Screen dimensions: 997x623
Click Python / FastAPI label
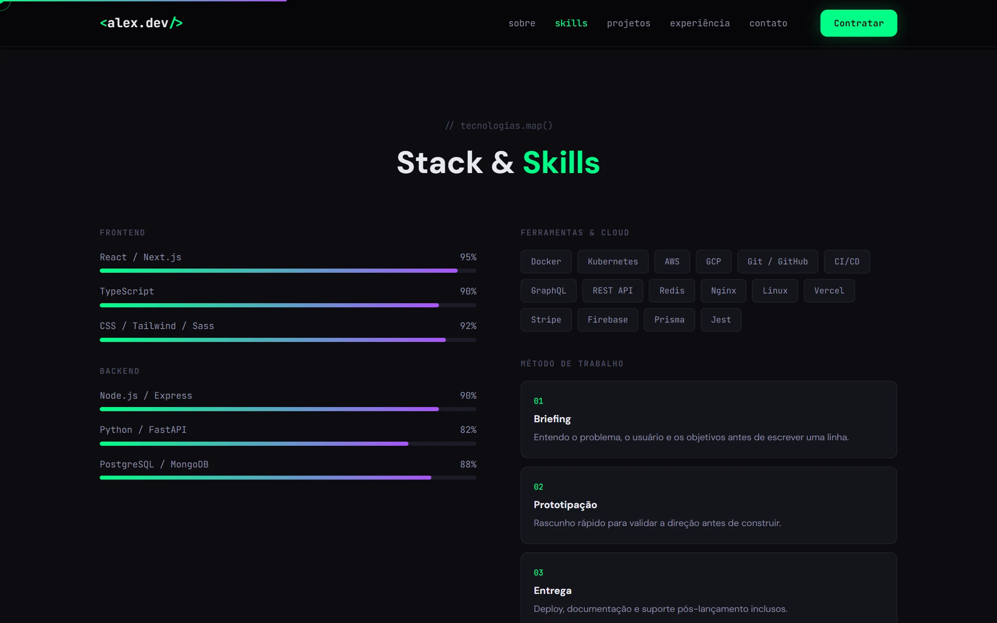tap(143, 430)
